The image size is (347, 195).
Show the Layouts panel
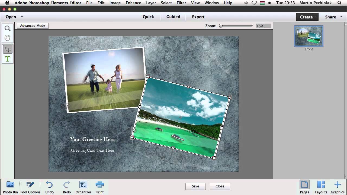pos(321,187)
